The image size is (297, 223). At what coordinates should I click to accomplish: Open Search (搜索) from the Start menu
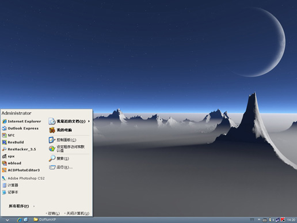[59, 158]
